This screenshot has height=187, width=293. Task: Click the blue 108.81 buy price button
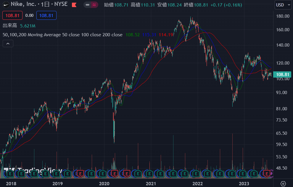(x=46, y=15)
